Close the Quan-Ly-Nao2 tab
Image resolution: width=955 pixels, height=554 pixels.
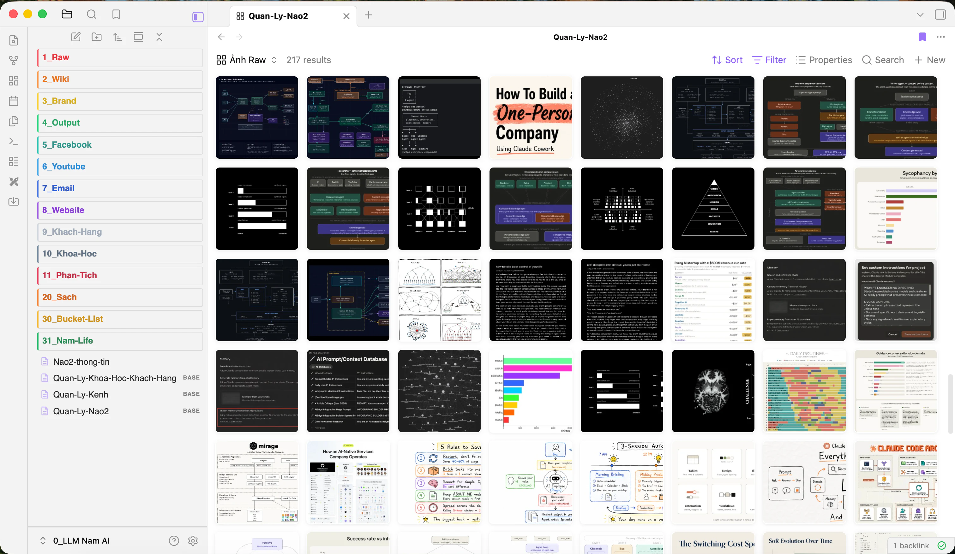346,16
